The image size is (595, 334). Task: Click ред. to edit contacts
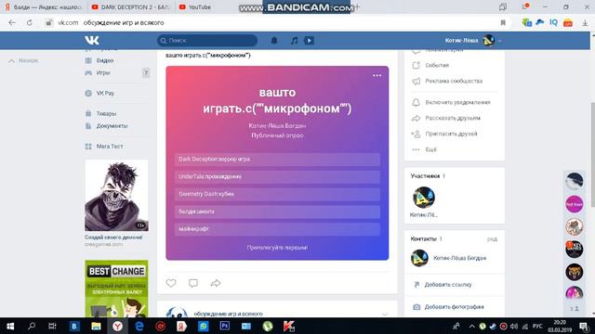[x=492, y=239]
